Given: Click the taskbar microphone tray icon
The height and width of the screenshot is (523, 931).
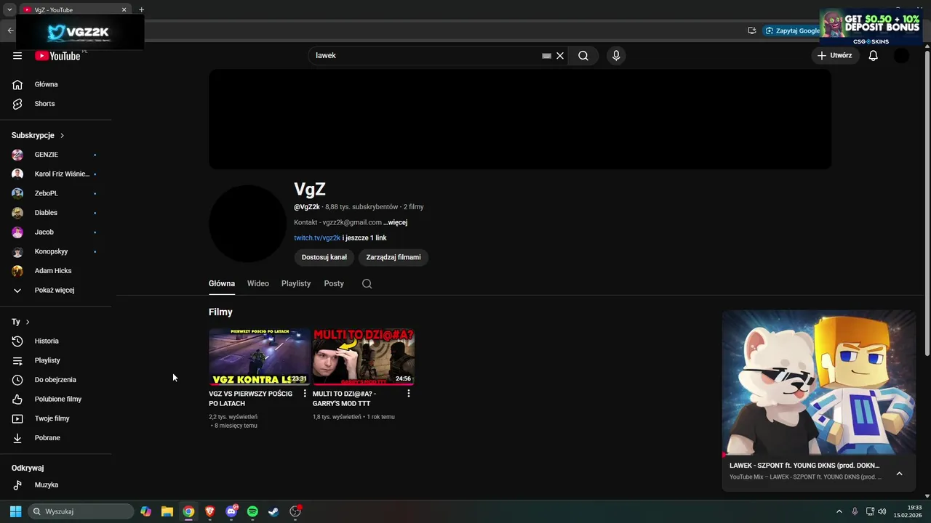Looking at the screenshot, I should (x=855, y=511).
